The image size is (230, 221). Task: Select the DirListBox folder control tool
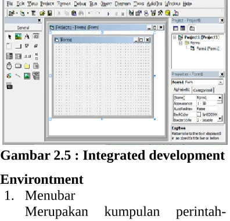27,66
